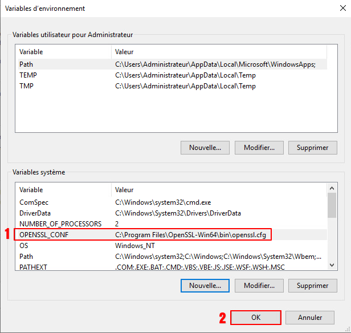Click Supprimer under user variables
Image resolution: width=351 pixels, height=333 pixels.
pos(312,147)
